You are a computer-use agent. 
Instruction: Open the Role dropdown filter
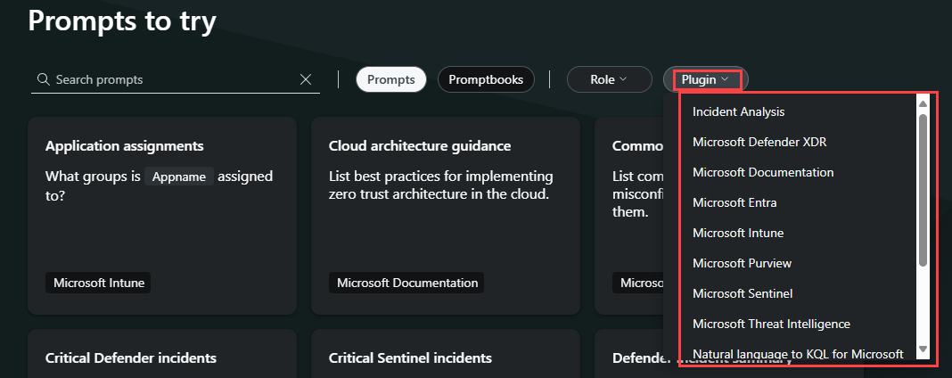609,79
